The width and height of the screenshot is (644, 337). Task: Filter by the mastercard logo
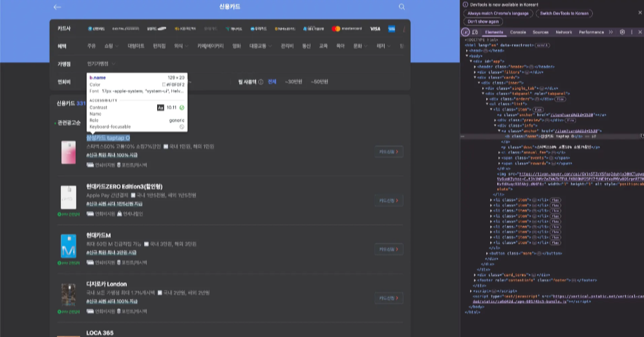pyautogui.click(x=347, y=28)
